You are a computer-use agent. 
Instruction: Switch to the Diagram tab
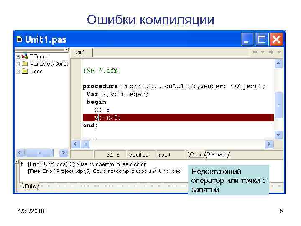click(x=217, y=154)
